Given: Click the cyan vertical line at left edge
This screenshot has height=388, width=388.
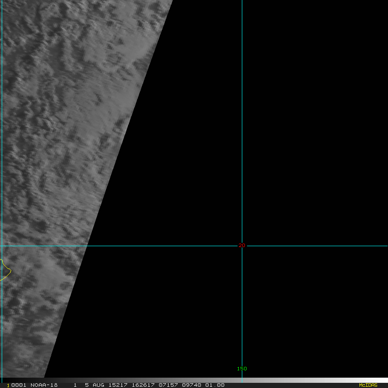Looking at the screenshot, I should tap(2, 129).
